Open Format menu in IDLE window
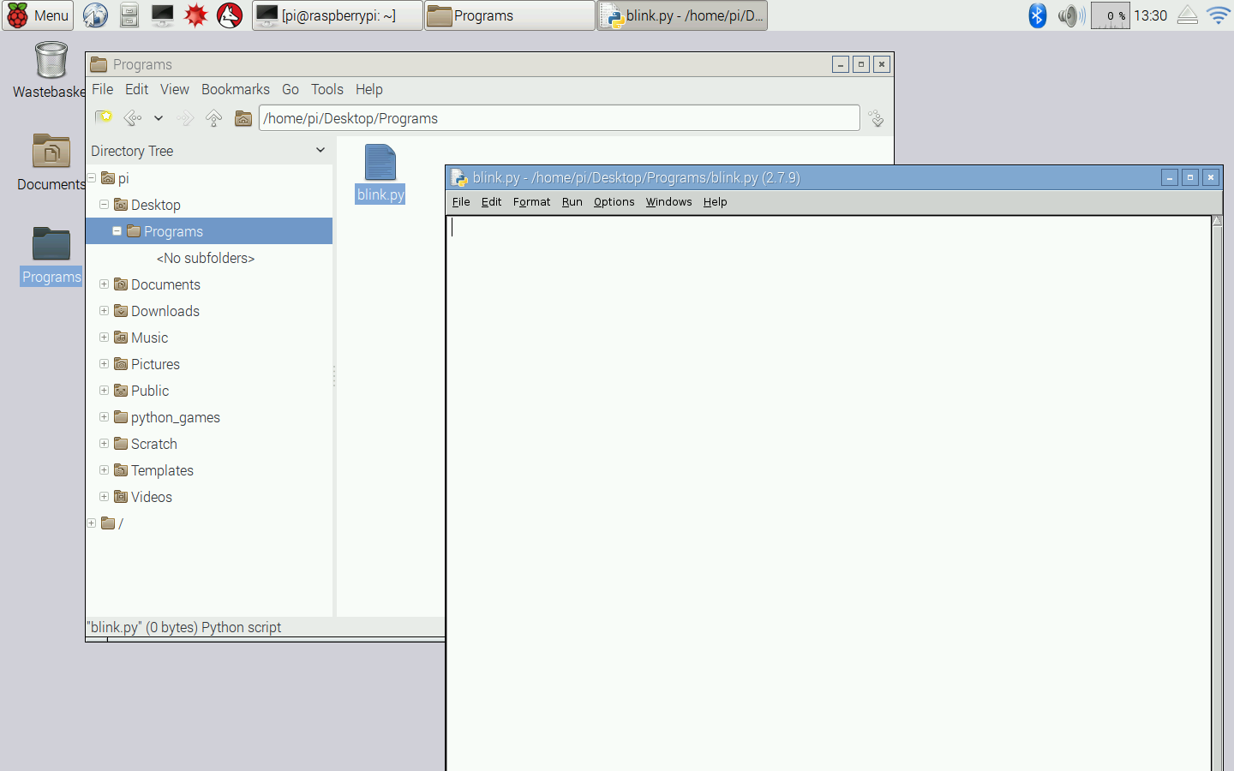 click(x=531, y=202)
